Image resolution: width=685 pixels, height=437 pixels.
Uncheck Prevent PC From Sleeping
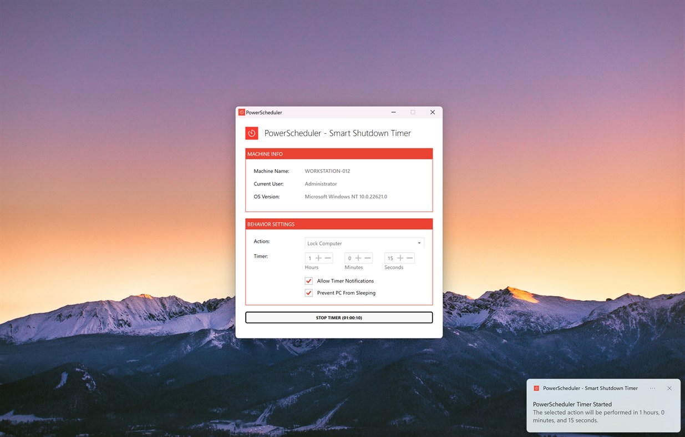(x=309, y=293)
